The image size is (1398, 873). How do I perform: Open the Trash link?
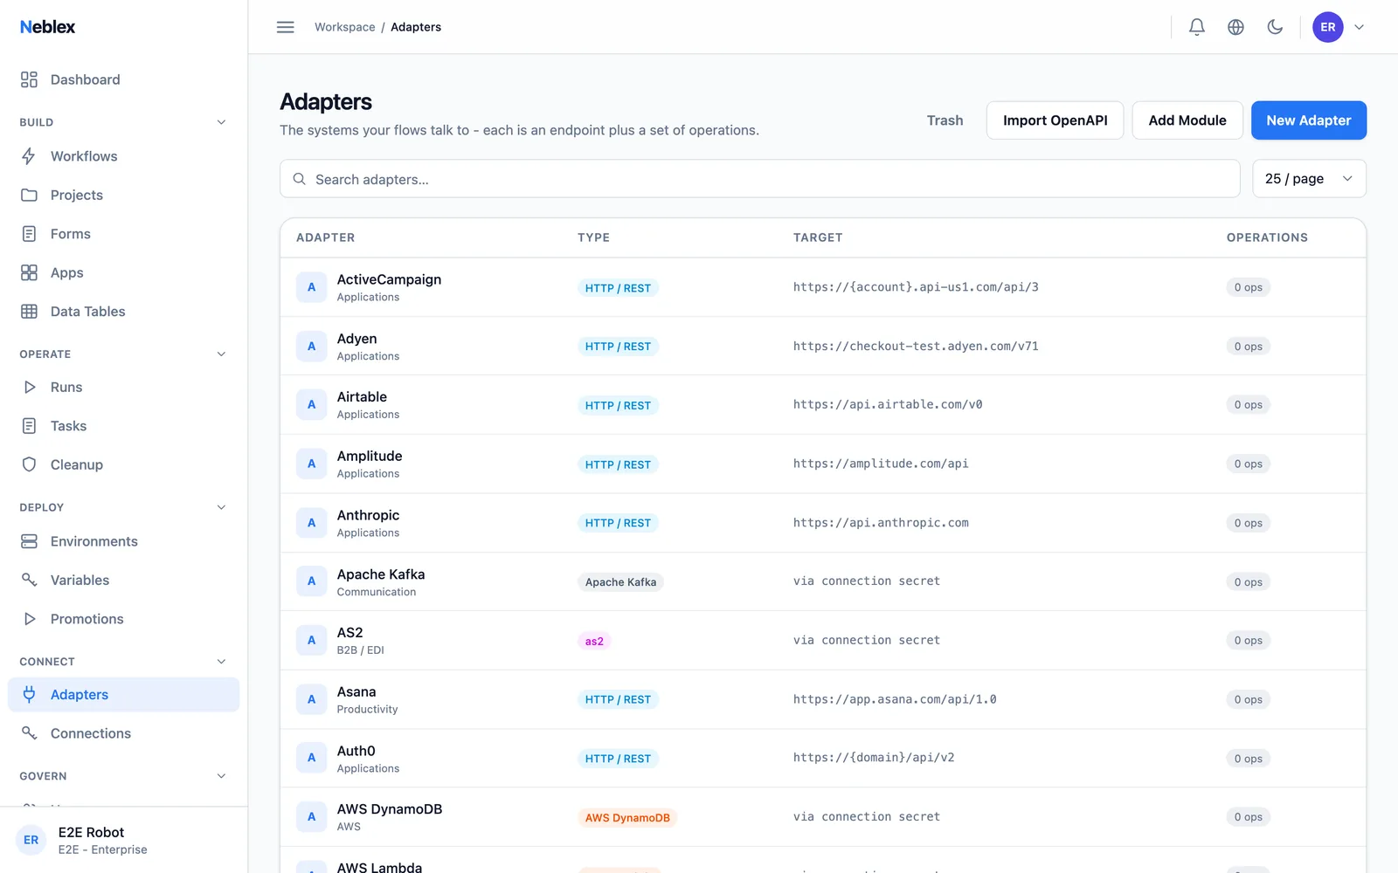(945, 120)
